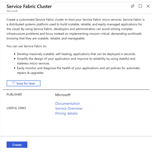The image size is (152, 153).
Task: Click the Microsoft publisher value
Action: 63,95
